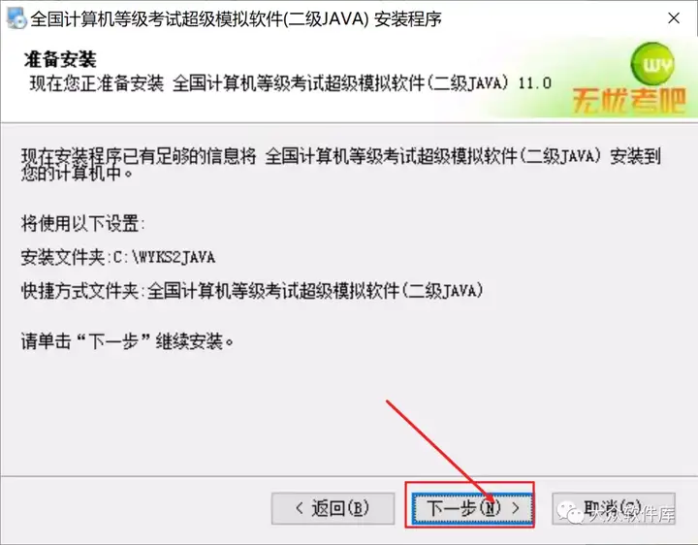Click the install folder path C:\WYKS2JAVA

(x=164, y=257)
